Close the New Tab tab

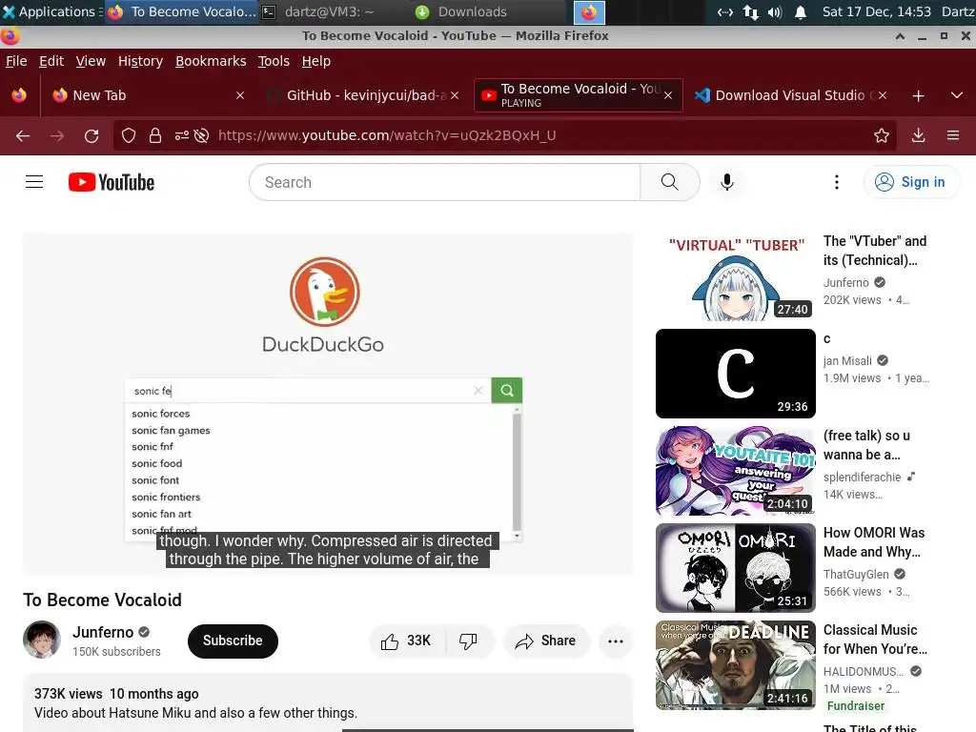[240, 95]
